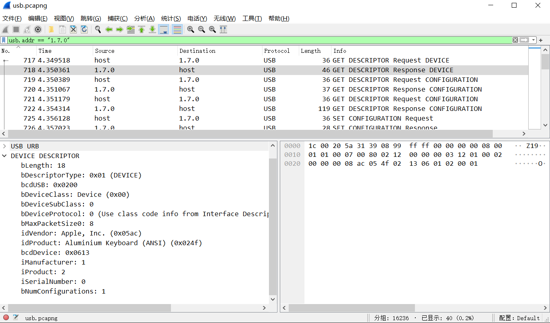Viewport: 550px width, 323px height.
Task: Collapse the DEVICE DESCRIPTOR tree node
Action: [x=4, y=156]
